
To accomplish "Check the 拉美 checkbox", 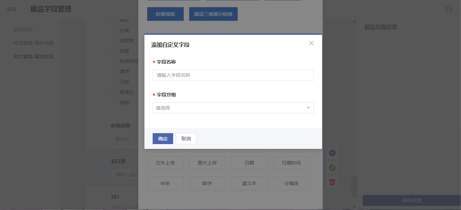I will (114, 30).
